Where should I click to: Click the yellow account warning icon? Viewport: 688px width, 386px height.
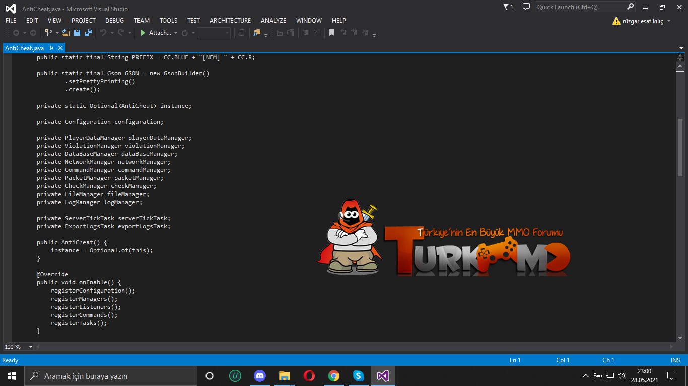click(616, 21)
